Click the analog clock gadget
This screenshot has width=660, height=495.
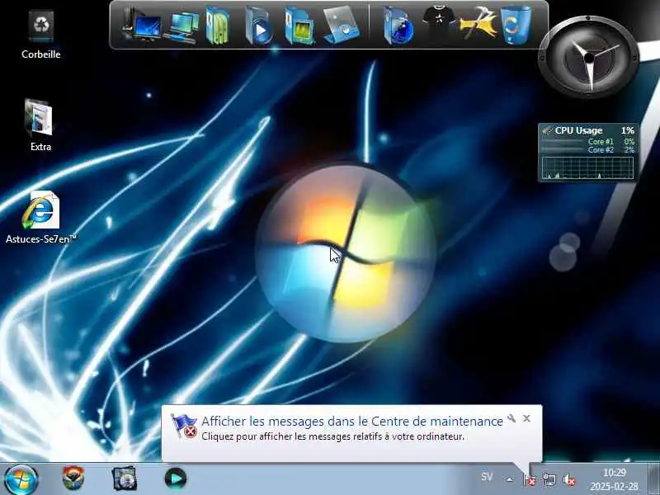pos(589,57)
